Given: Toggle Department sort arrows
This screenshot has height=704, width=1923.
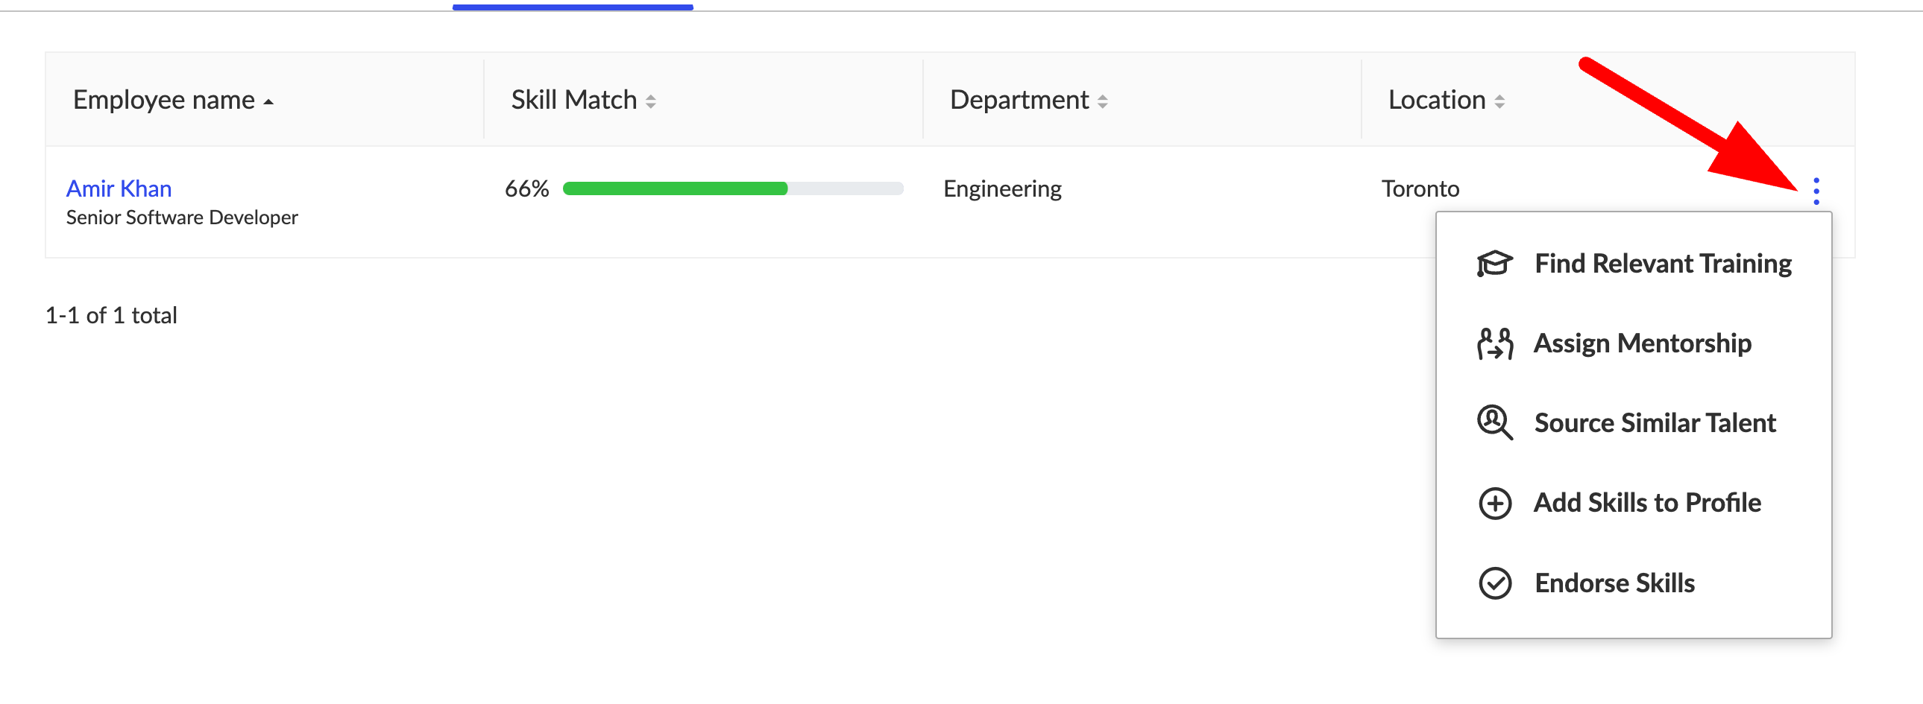Looking at the screenshot, I should pyautogui.click(x=1103, y=101).
